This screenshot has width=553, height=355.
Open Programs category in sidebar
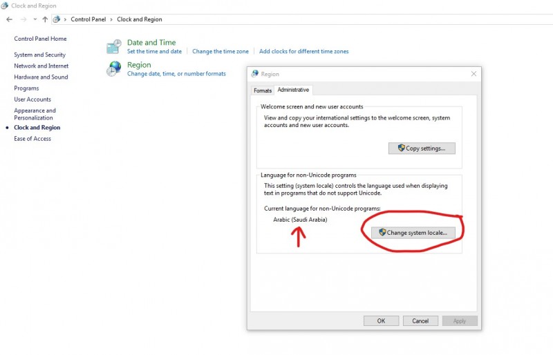pos(26,88)
